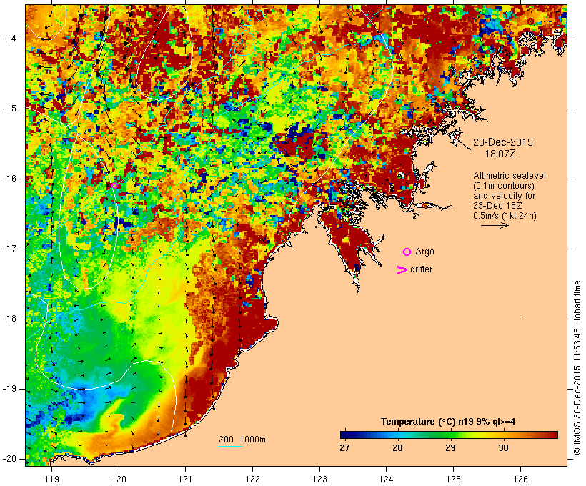Click the magenta drifter legend symbol
Viewport: 586px width, 486px height.
[x=402, y=270]
